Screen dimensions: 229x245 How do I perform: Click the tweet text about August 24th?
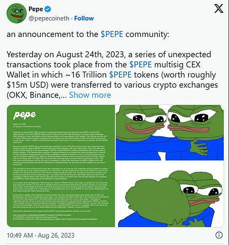[x=112, y=75]
